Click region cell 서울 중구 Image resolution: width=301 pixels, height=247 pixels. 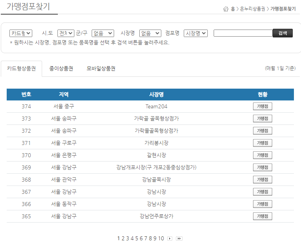[x=64, y=106]
